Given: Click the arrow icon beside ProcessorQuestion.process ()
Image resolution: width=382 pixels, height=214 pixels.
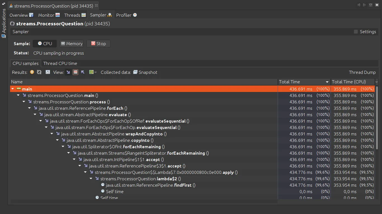Looking at the screenshot, I should point(30,102).
